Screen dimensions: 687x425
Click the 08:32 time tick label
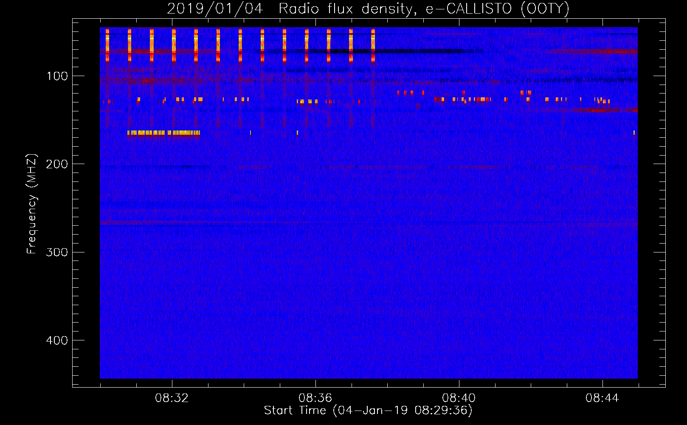point(172,398)
